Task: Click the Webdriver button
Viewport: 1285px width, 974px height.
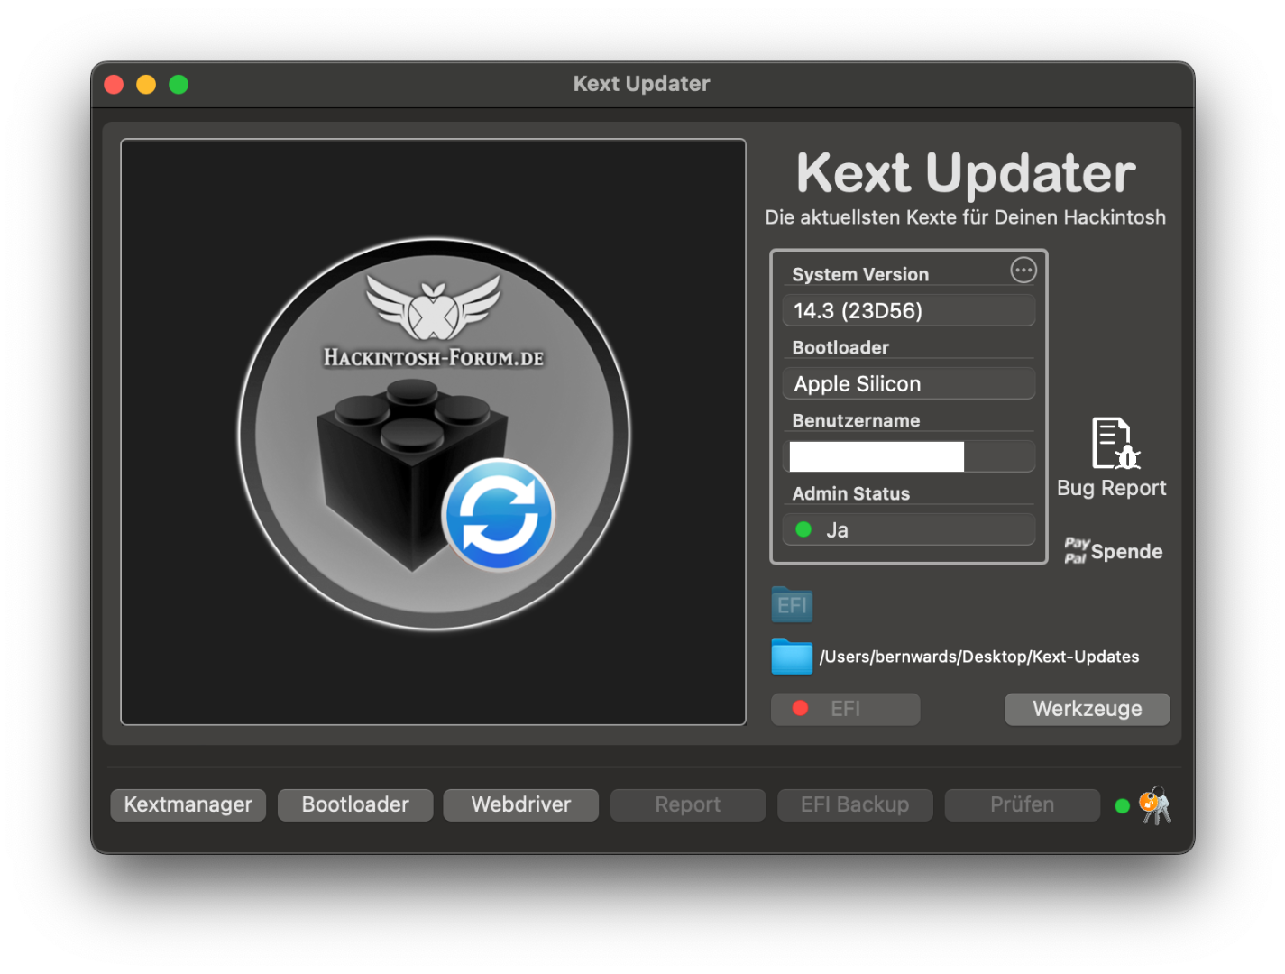Action: pos(521,804)
